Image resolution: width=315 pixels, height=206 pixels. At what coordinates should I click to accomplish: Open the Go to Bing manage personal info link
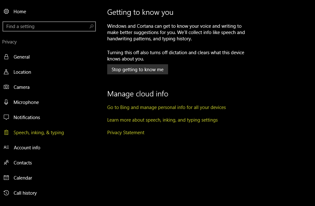pos(166,107)
